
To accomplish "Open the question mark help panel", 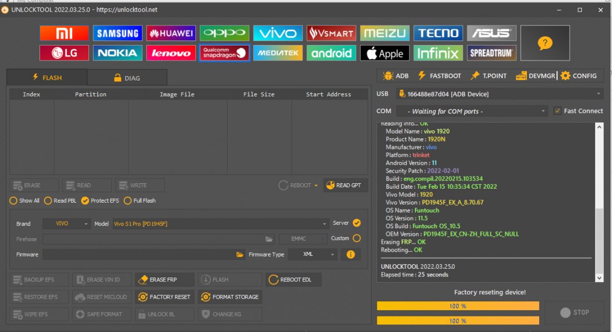I will point(545,43).
